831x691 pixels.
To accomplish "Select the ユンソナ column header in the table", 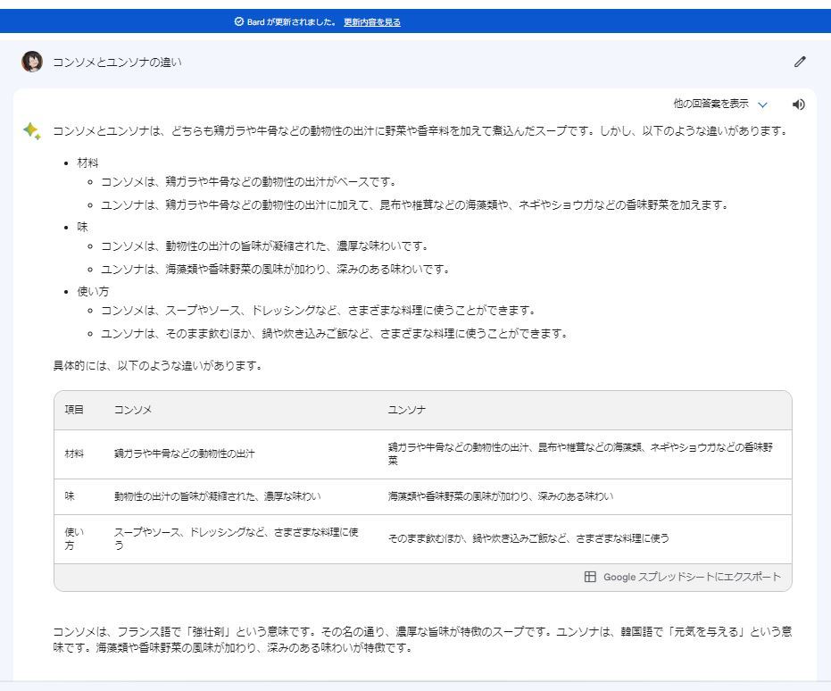I will pos(406,410).
